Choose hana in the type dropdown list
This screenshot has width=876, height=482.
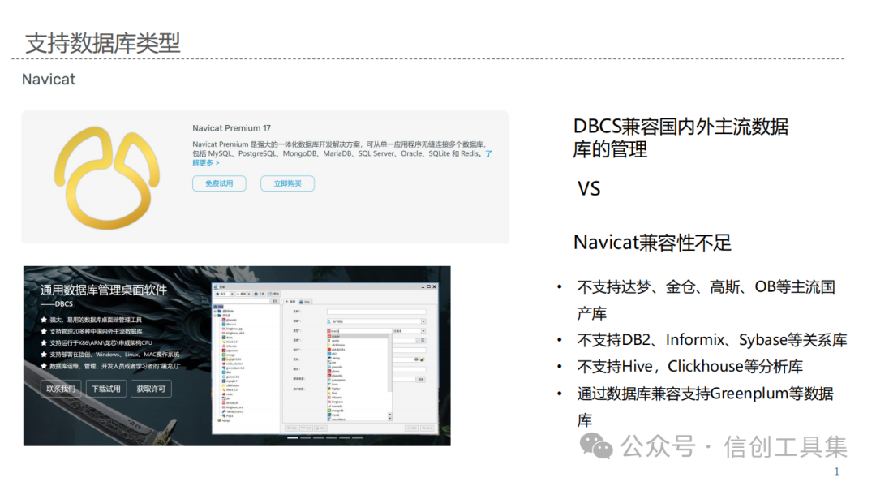pyautogui.click(x=358, y=384)
